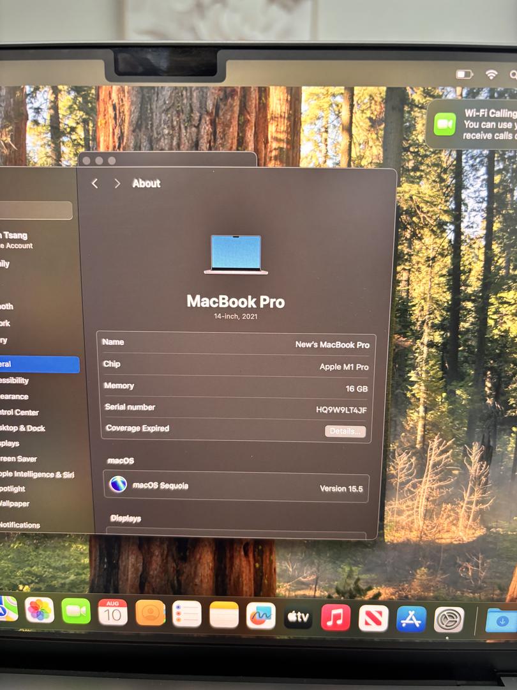Viewport: 517px width, 690px height.
Task: Open the Apple TV app in the Dock
Action: tap(298, 617)
